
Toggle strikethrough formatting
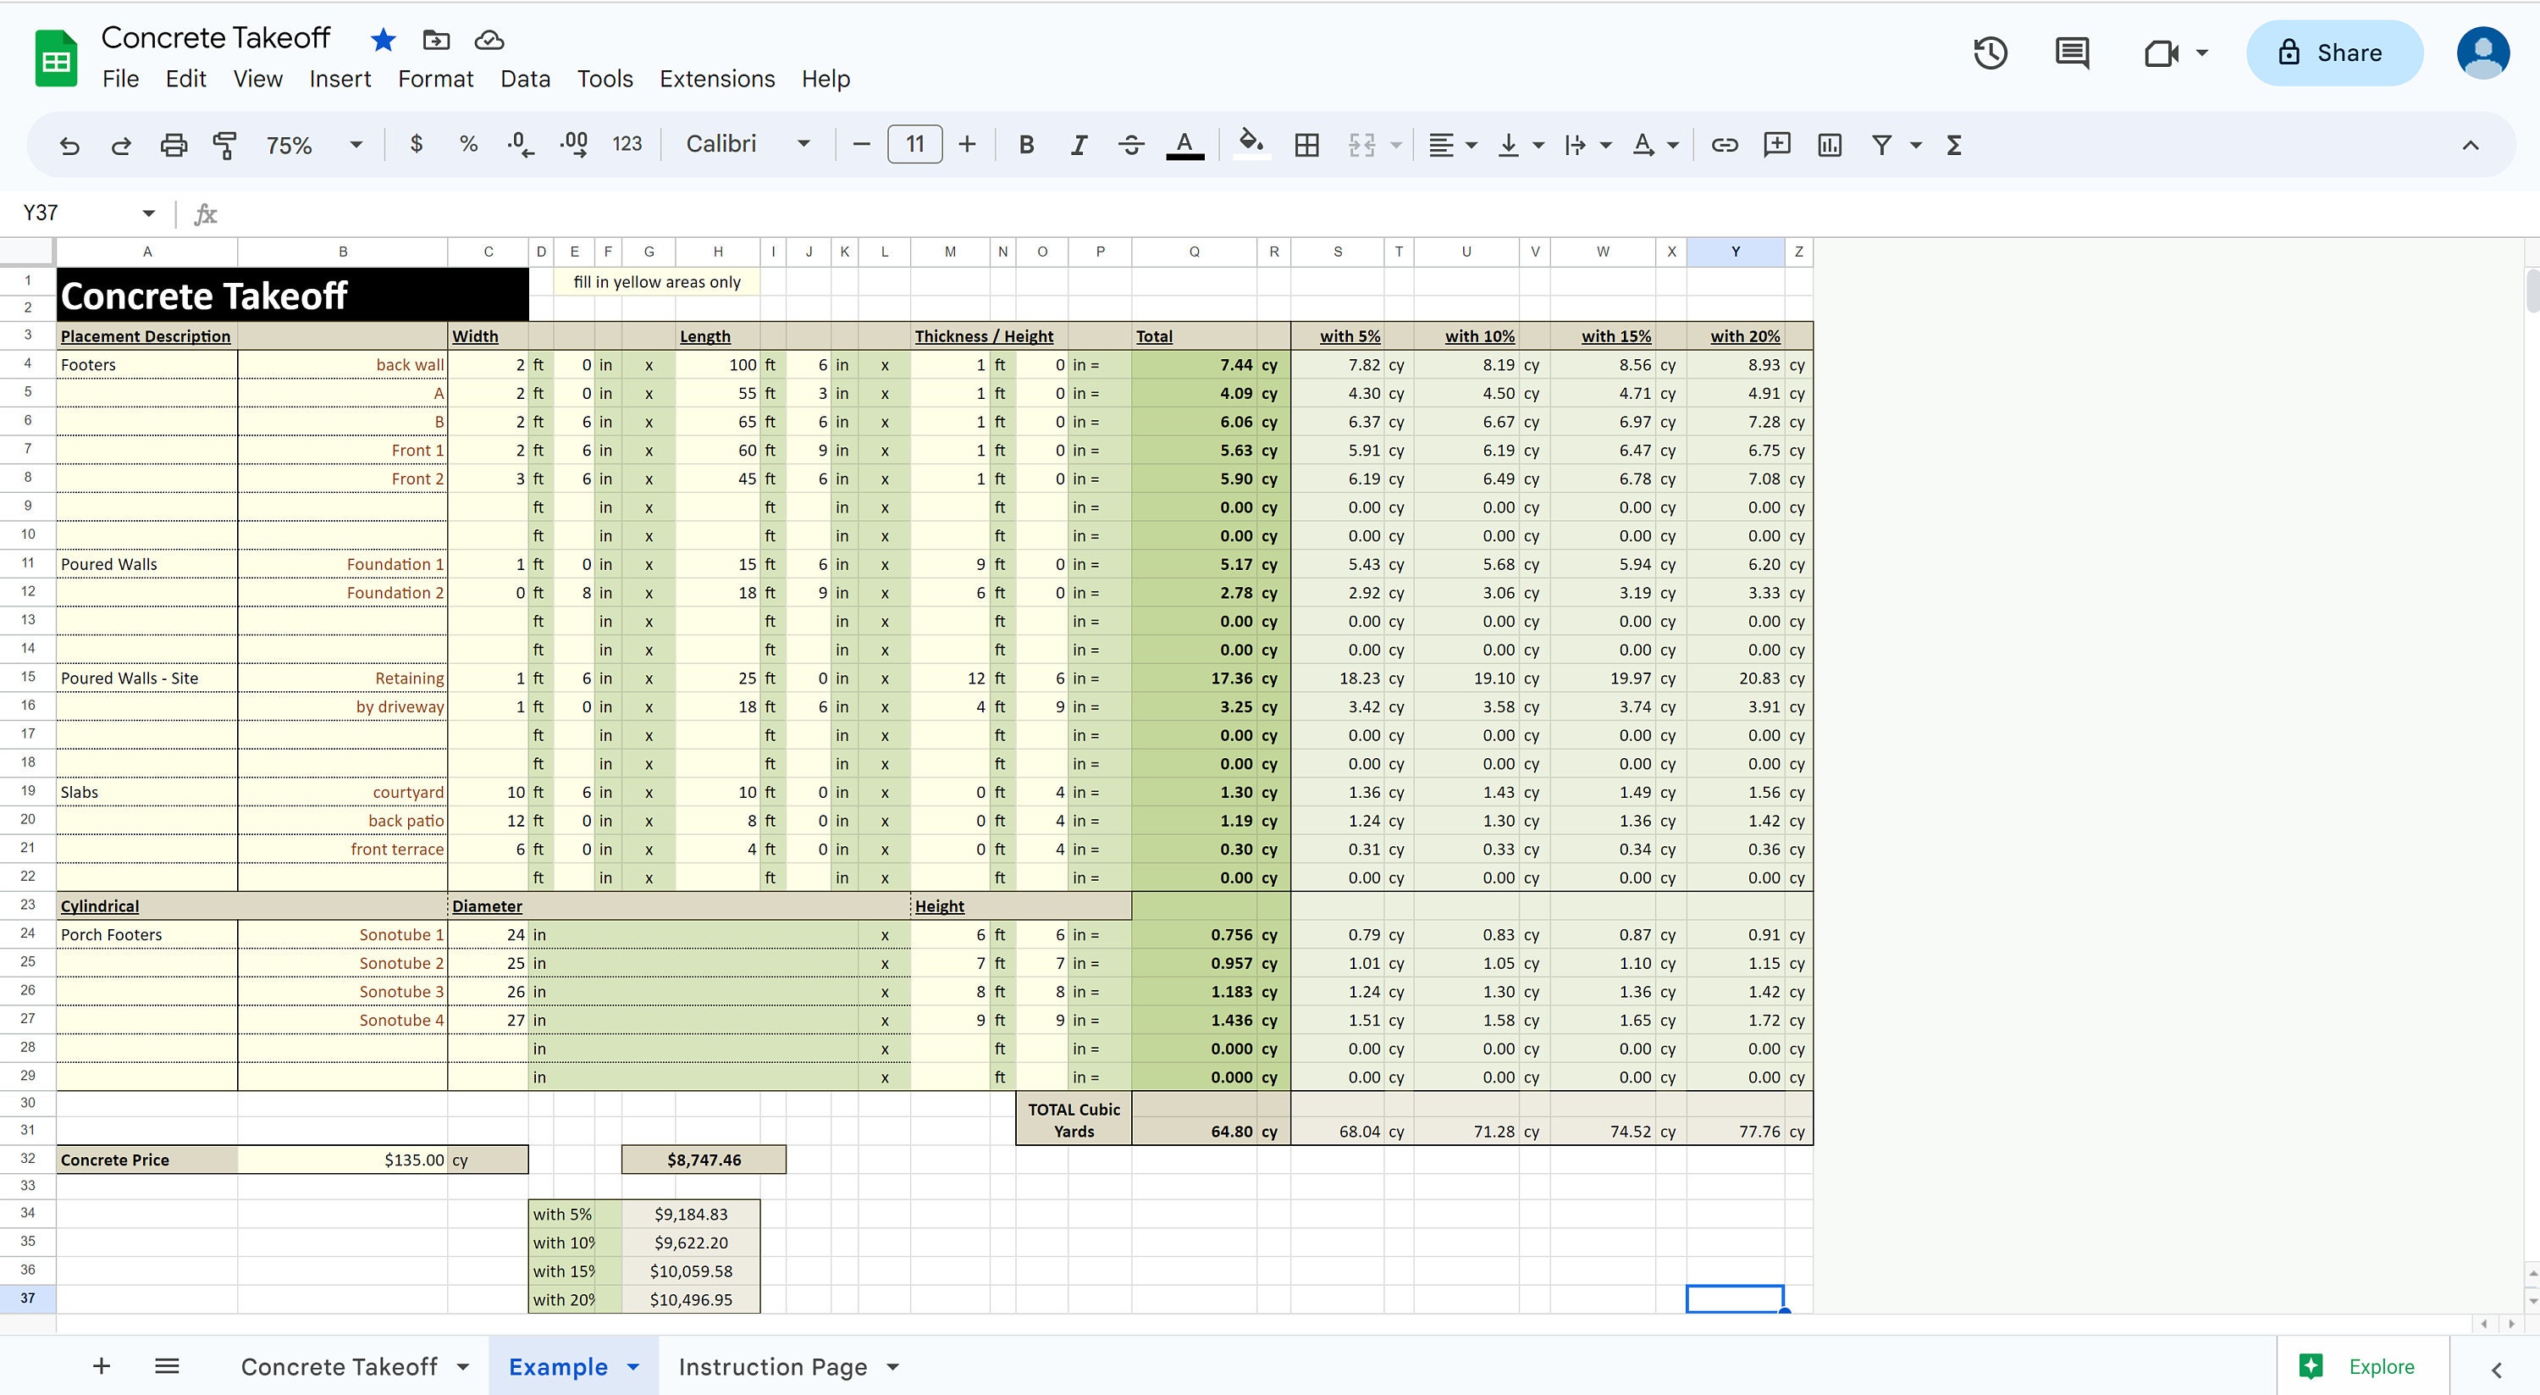[1131, 145]
